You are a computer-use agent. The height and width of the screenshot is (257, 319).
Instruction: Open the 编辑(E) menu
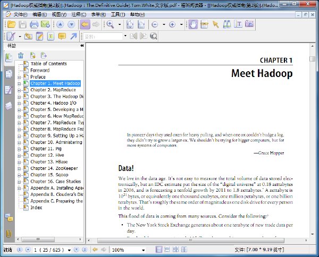coord(39,14)
